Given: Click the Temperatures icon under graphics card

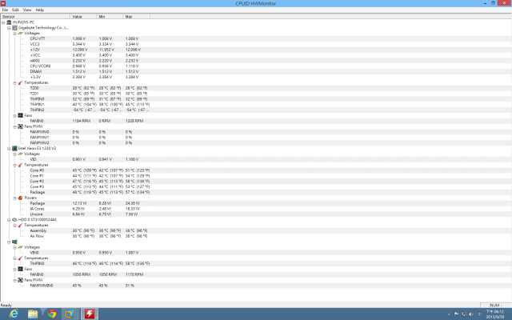Looking at the screenshot, I should click(x=20, y=258).
